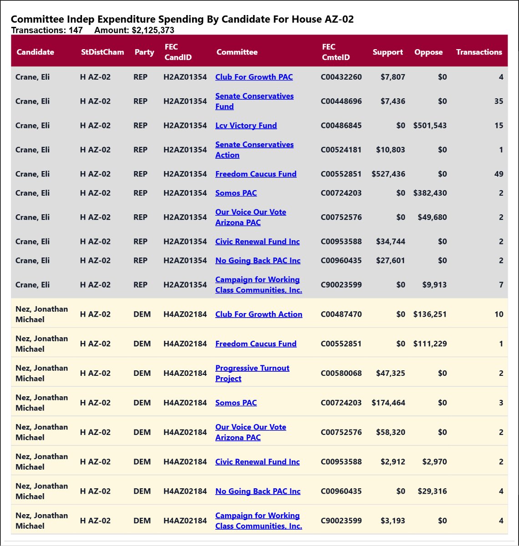This screenshot has width=519, height=546.
Task: Click the FEC CmteID column header
Action: [336, 52]
